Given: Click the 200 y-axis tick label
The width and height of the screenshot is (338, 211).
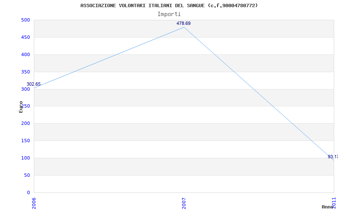Looking at the screenshot, I should pyautogui.click(x=25, y=123).
